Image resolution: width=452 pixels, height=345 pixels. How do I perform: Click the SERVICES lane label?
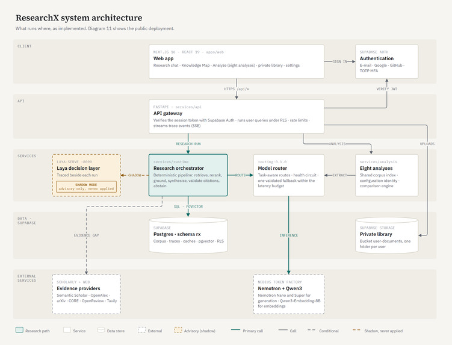pos(27,156)
